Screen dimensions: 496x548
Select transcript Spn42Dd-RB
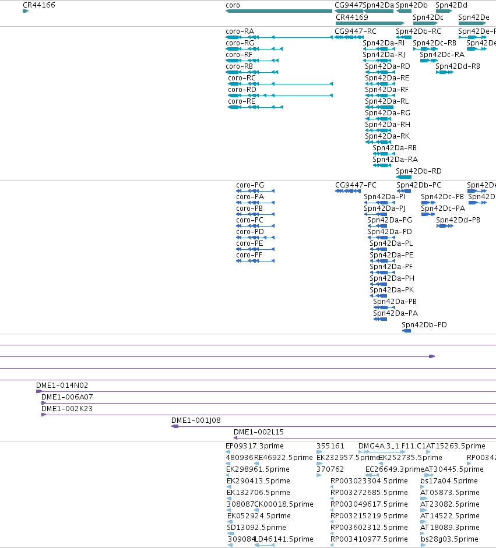pyautogui.click(x=458, y=66)
